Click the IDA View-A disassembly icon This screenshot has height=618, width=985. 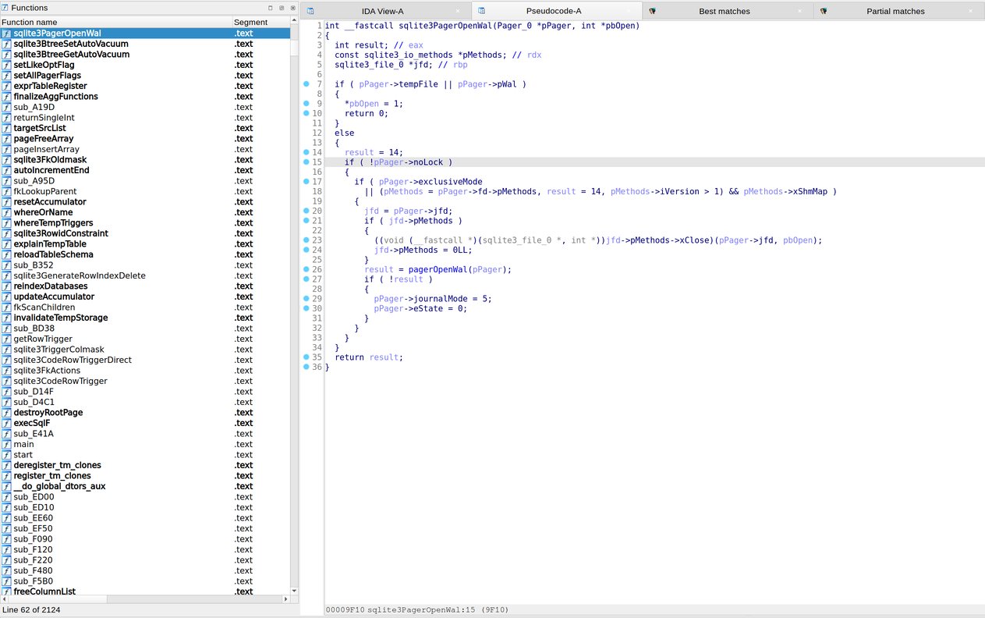click(310, 12)
